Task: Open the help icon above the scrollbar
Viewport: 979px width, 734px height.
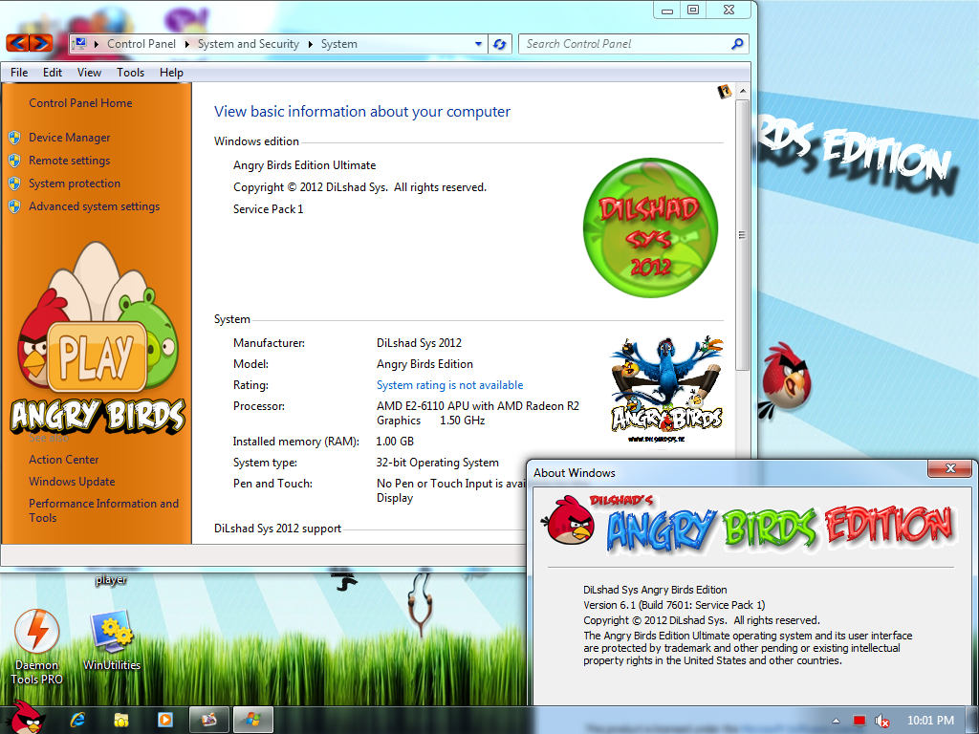Action: point(725,92)
